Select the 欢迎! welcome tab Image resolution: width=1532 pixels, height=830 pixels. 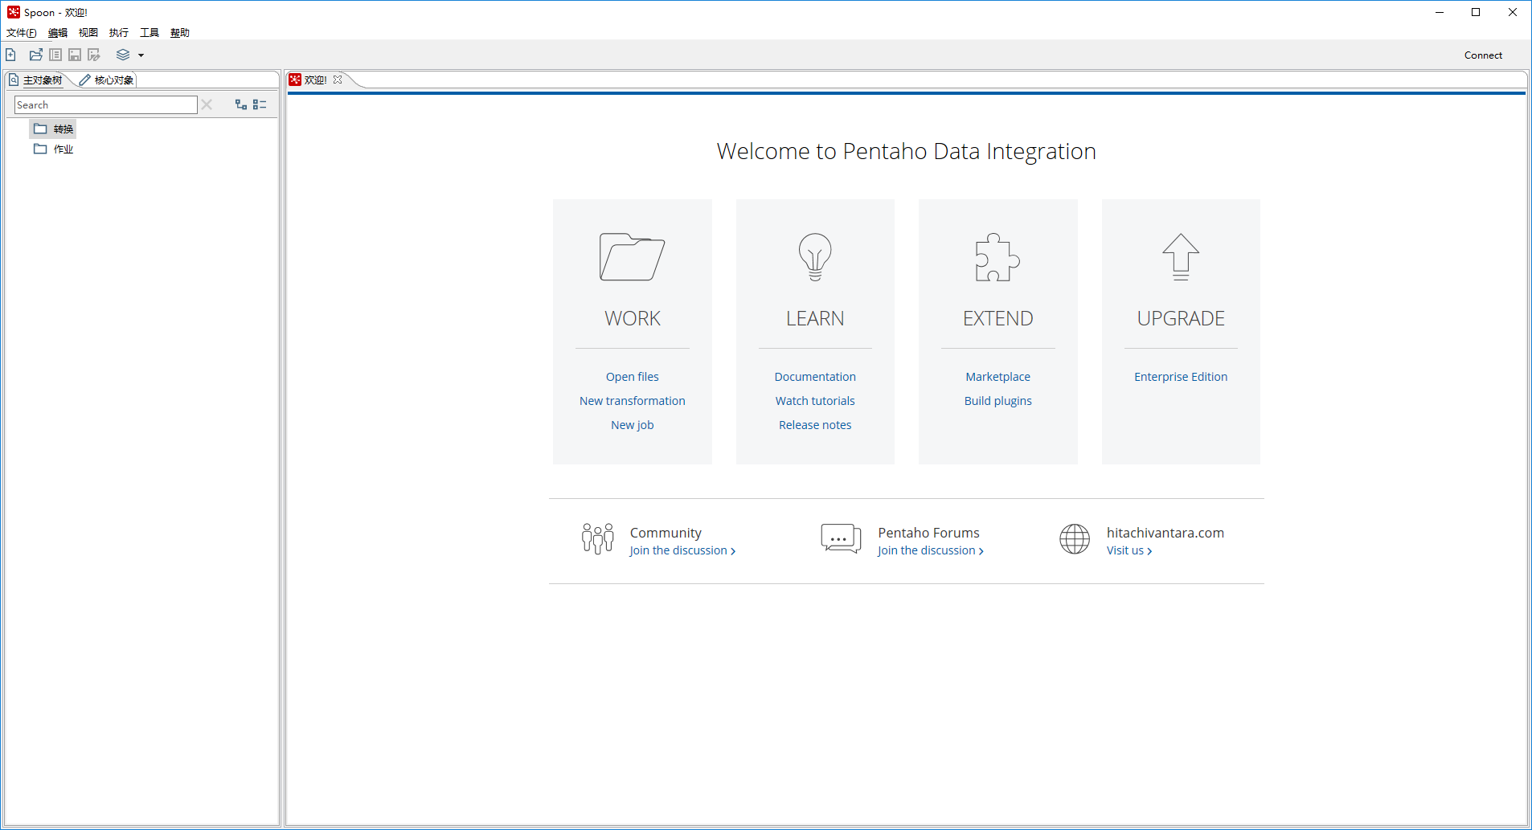tap(315, 80)
